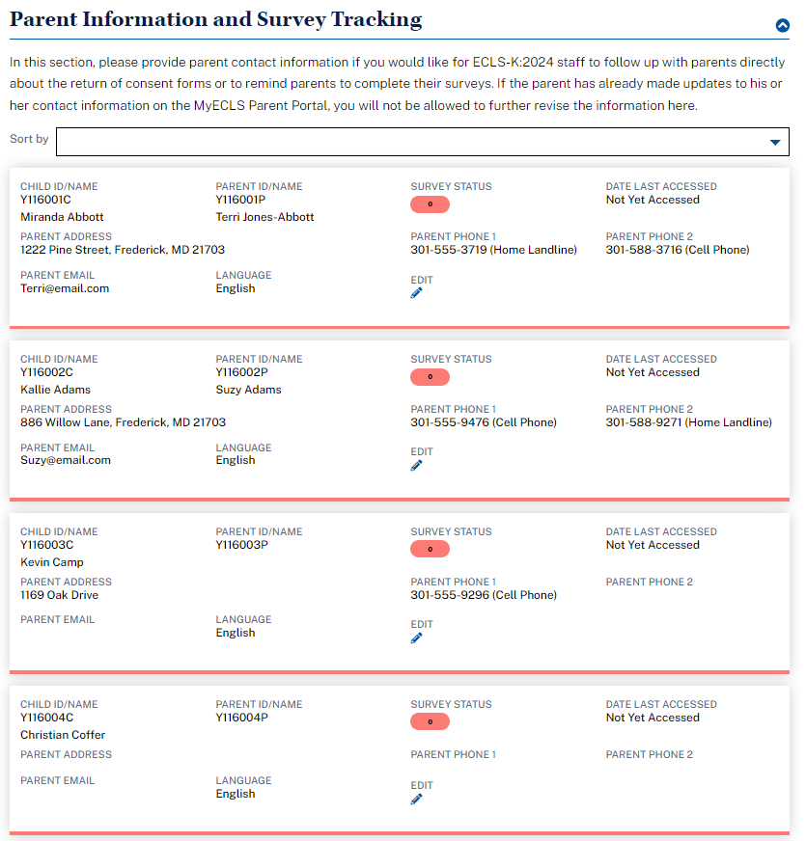
Task: Click Miranda Abbott's survey status indicator
Action: pyautogui.click(x=430, y=204)
